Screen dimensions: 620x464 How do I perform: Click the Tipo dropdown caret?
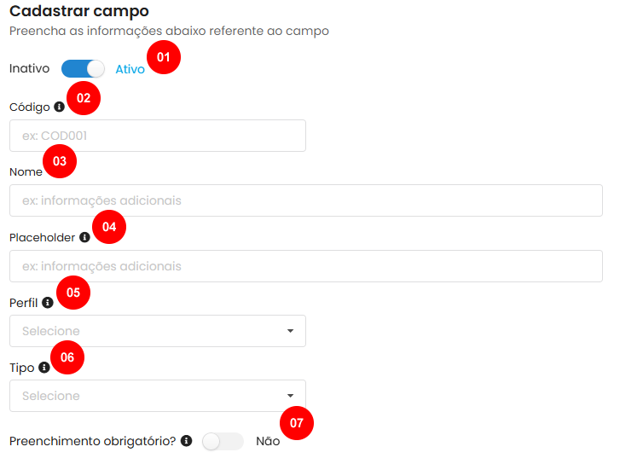(x=291, y=396)
